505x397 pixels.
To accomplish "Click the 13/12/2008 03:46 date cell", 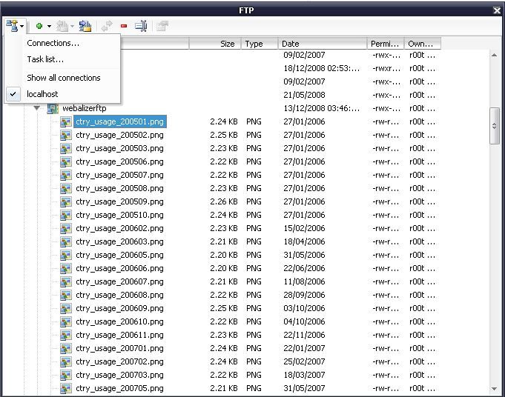I will [x=321, y=108].
